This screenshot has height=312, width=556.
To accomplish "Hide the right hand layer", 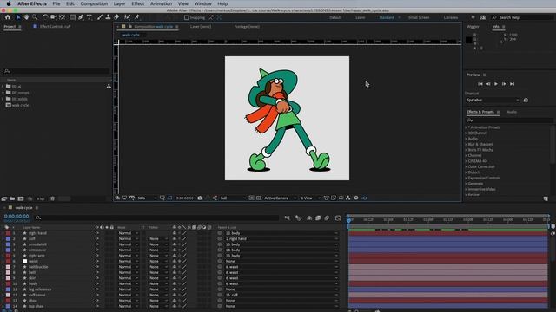I will [x=96, y=233].
